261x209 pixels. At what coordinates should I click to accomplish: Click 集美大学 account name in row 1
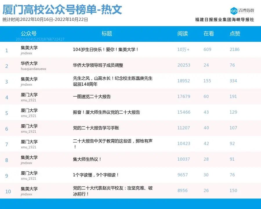(x=29, y=48)
